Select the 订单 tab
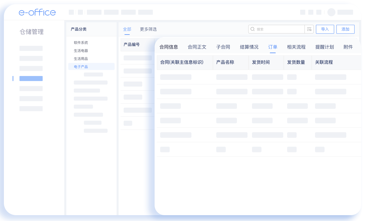The width and height of the screenshot is (365, 221). point(273,47)
